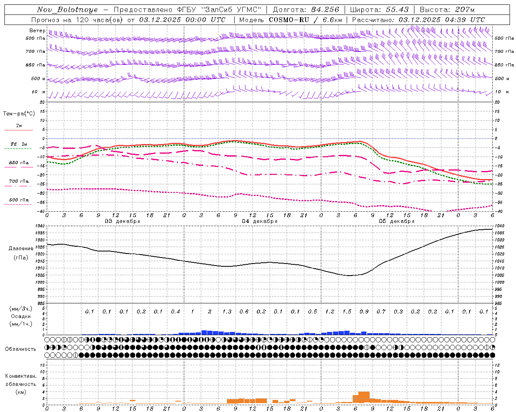Click the Ветер label of wind panel
This screenshot has height=412, width=516.
[37, 31]
